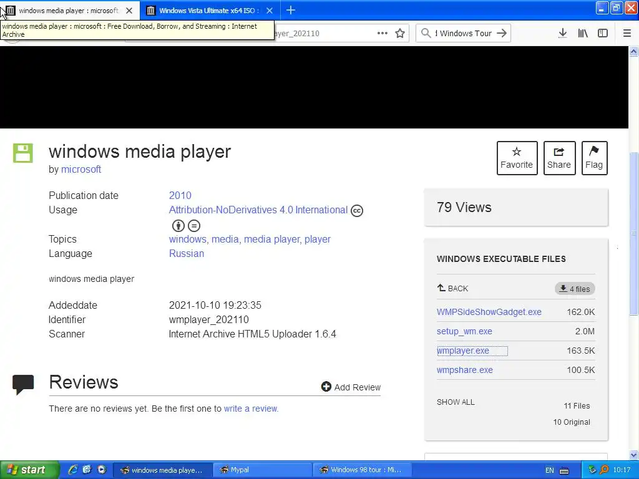
Task: Switch to Windows Vista Ultimate x64 ISO tab
Action: coord(210,11)
